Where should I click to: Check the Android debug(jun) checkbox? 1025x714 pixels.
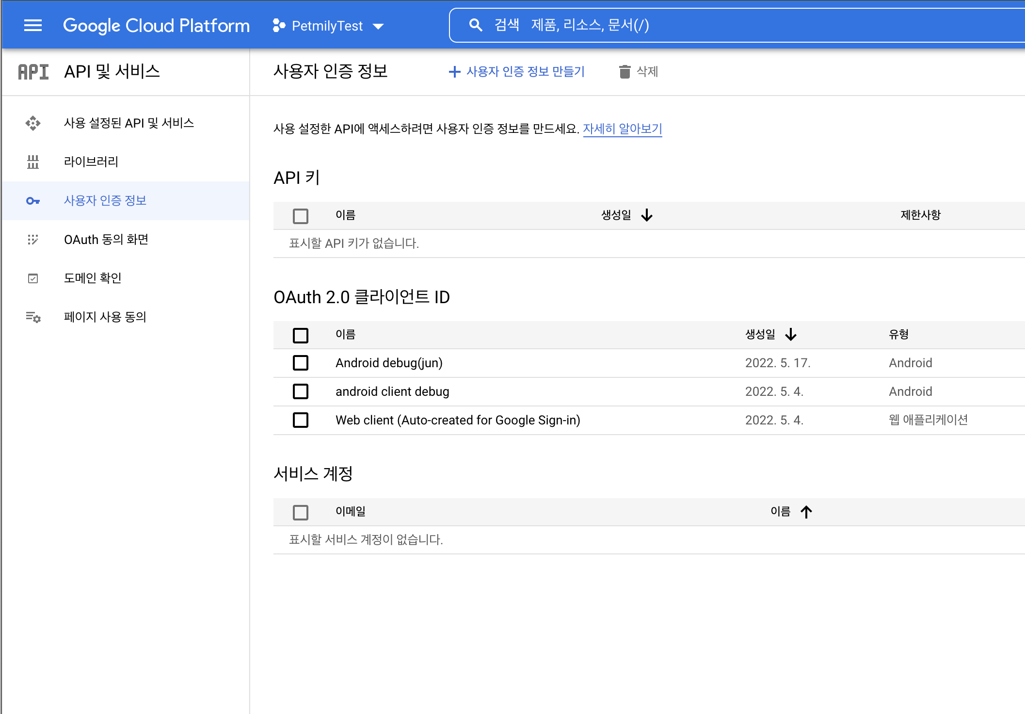[301, 363]
